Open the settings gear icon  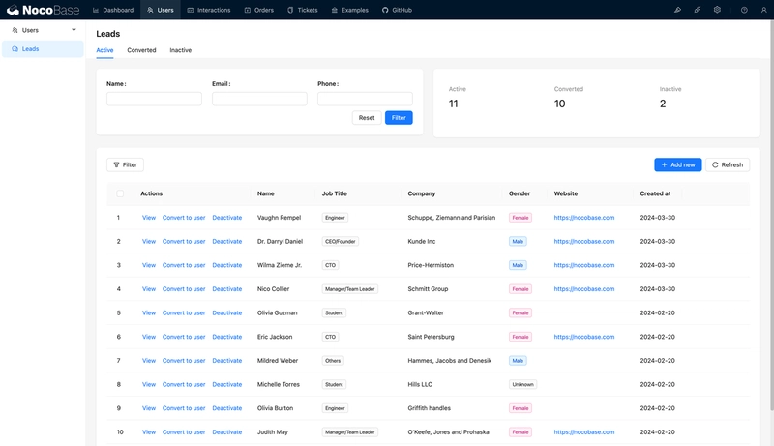pyautogui.click(x=717, y=10)
